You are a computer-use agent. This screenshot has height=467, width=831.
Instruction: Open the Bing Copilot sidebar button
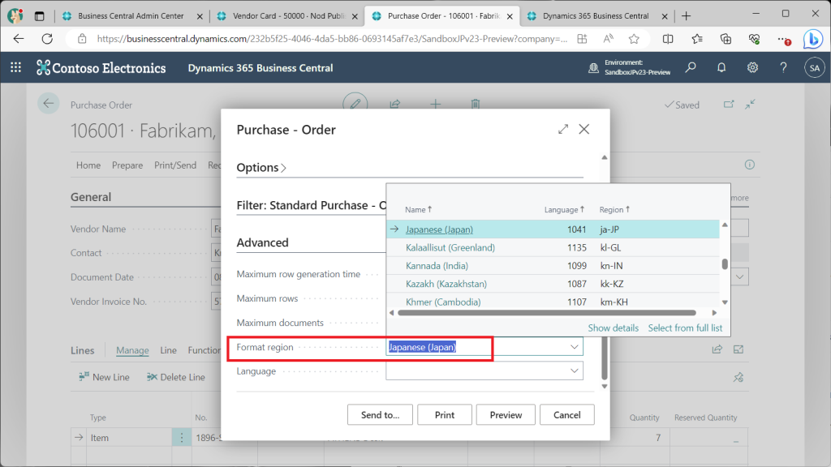(x=812, y=39)
